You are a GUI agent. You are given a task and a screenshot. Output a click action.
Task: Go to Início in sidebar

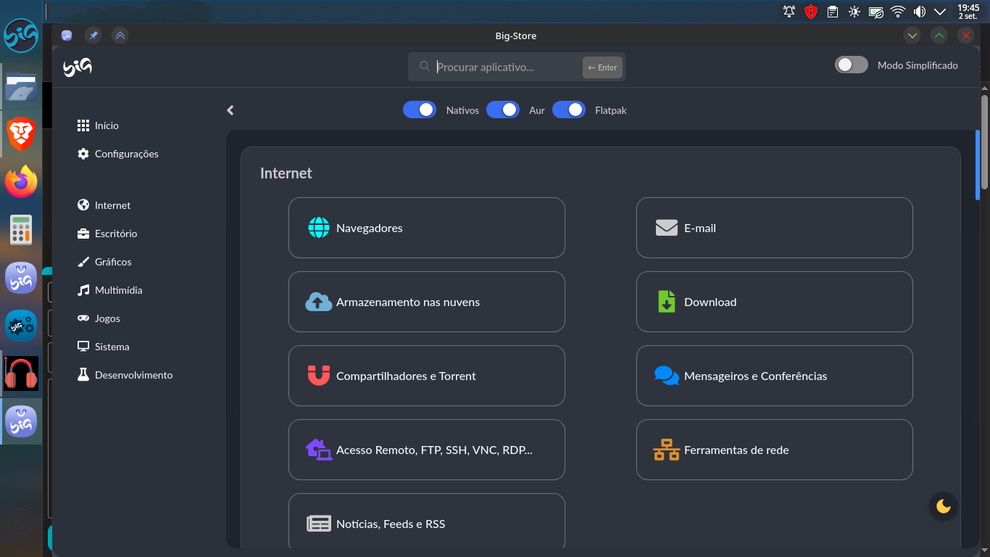tap(98, 125)
